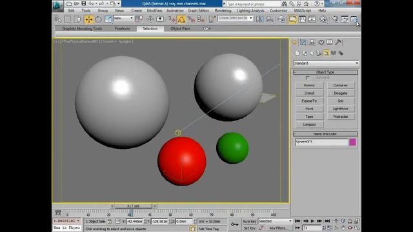Open the application menu logo button
The image size is (413, 232).
(x=57, y=6)
